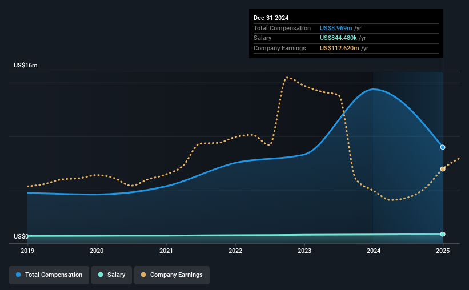The height and width of the screenshot is (290, 469).
Task: Click the 2020 x-axis label
Action: pos(97,251)
